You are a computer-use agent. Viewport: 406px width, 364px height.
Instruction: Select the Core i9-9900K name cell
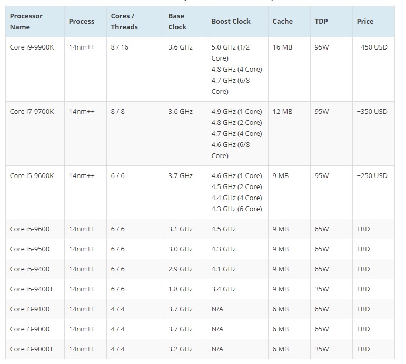click(35, 69)
